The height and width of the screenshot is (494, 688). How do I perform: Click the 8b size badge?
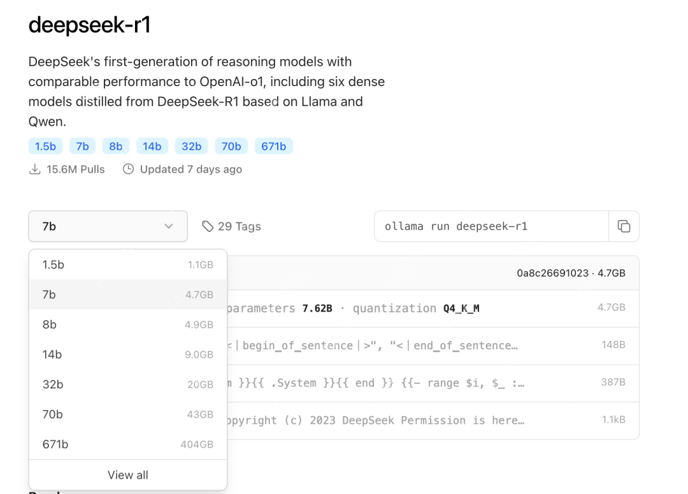point(115,146)
